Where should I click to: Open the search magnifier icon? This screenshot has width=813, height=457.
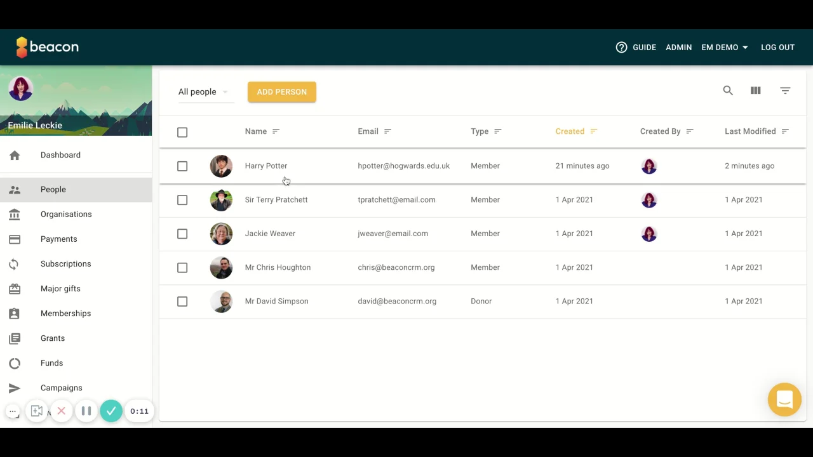[728, 91]
